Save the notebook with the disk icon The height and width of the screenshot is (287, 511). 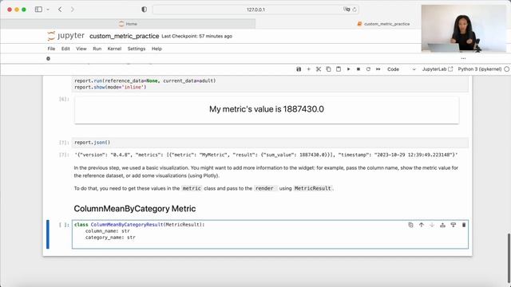[299, 69]
